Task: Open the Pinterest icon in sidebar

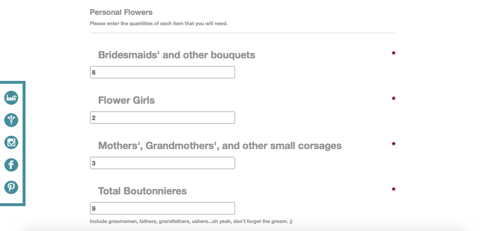Action: tap(11, 187)
